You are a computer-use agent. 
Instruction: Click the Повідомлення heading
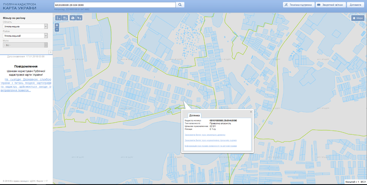point(26,66)
